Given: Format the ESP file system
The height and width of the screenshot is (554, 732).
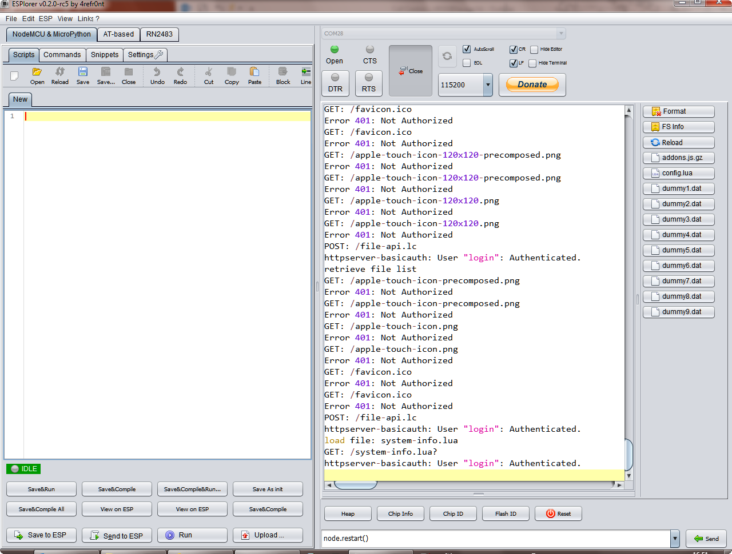Looking at the screenshot, I should tap(679, 111).
